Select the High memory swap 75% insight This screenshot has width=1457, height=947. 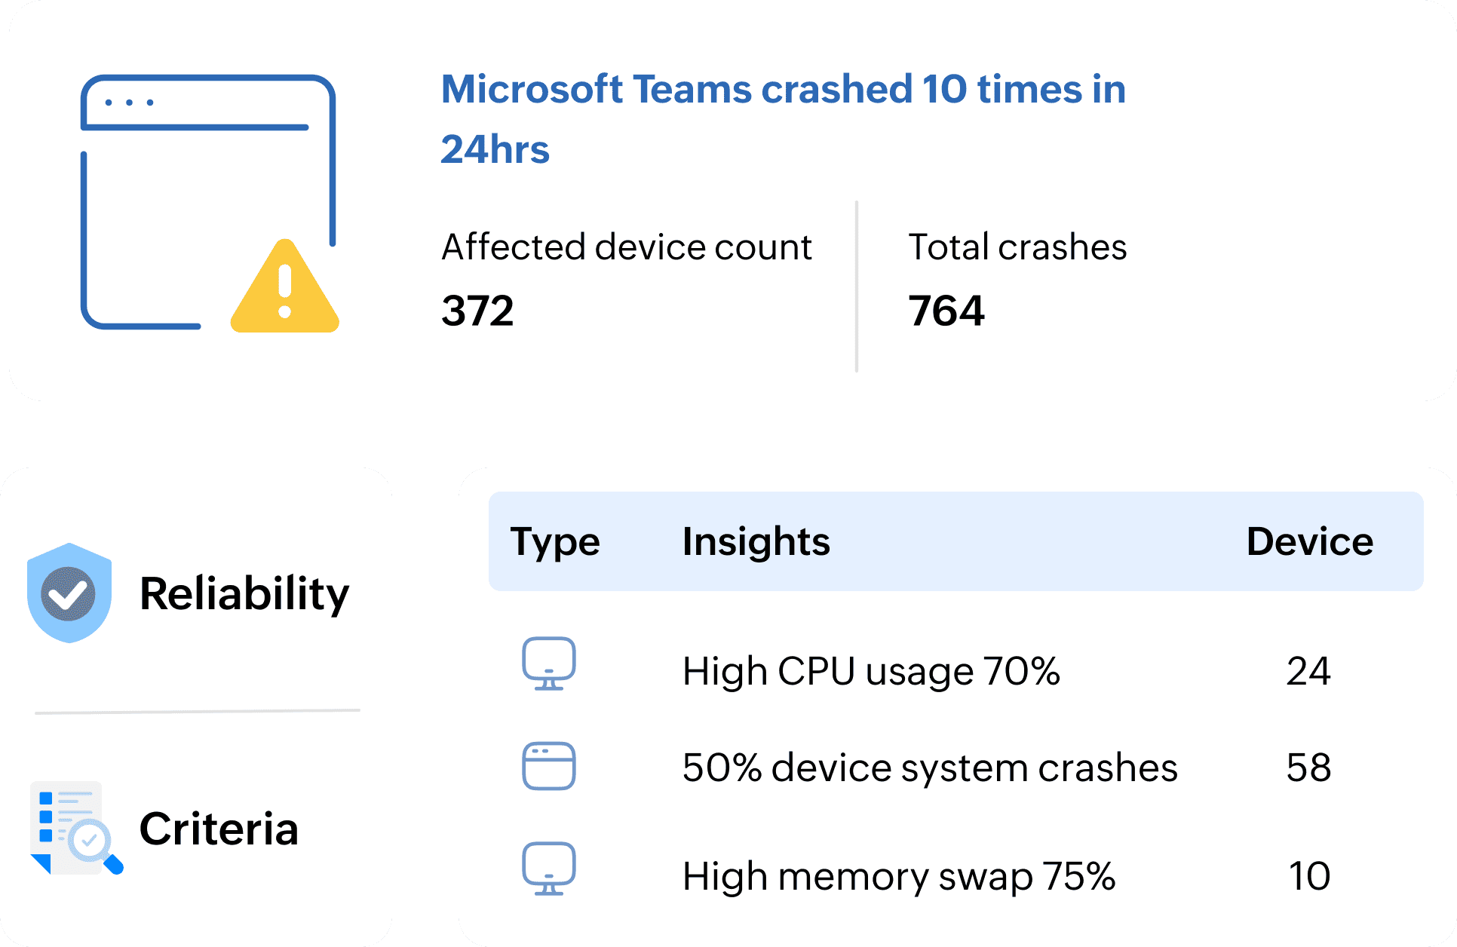tap(898, 876)
